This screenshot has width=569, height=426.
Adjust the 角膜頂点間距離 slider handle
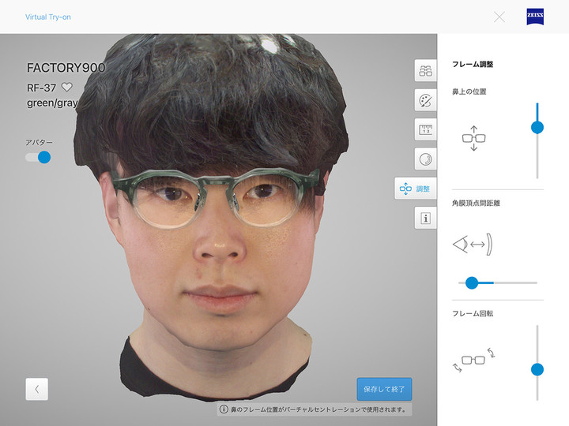(471, 282)
